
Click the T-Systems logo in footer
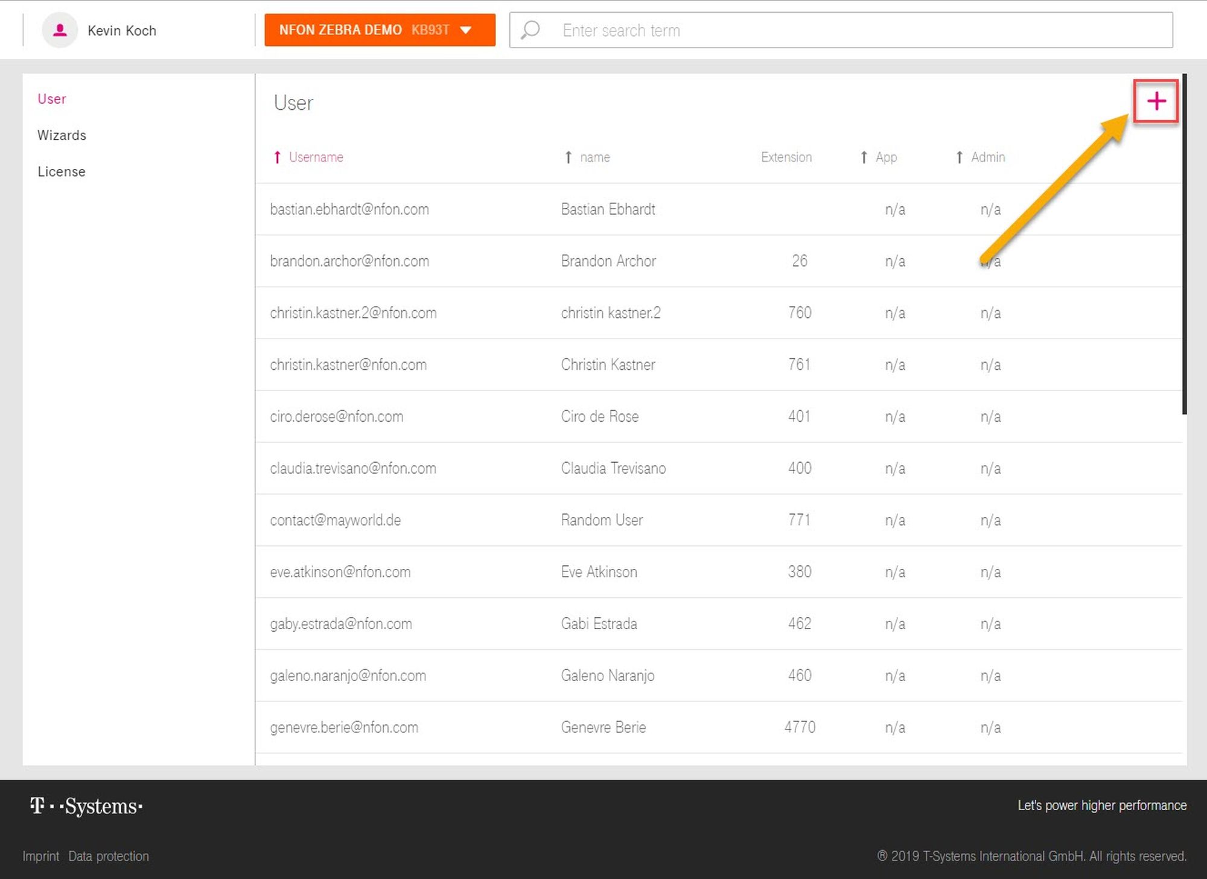click(86, 806)
